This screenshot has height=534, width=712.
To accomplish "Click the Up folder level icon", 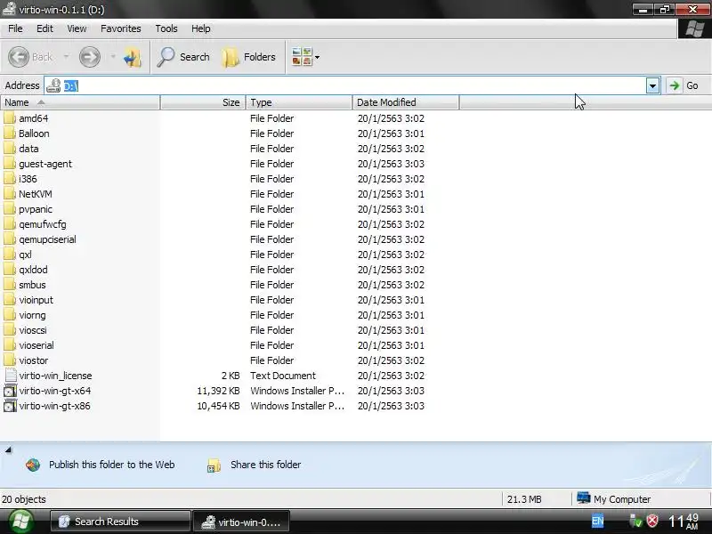I will [133, 57].
